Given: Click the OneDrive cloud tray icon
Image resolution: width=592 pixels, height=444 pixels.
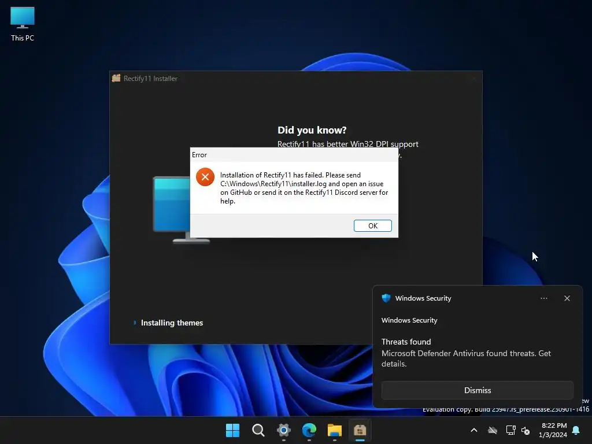Looking at the screenshot, I should click(493, 430).
